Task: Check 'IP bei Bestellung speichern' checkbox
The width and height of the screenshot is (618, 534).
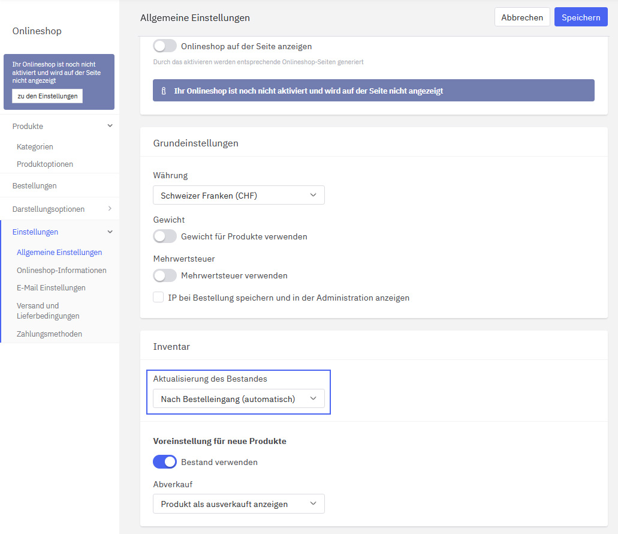Action: coord(158,297)
